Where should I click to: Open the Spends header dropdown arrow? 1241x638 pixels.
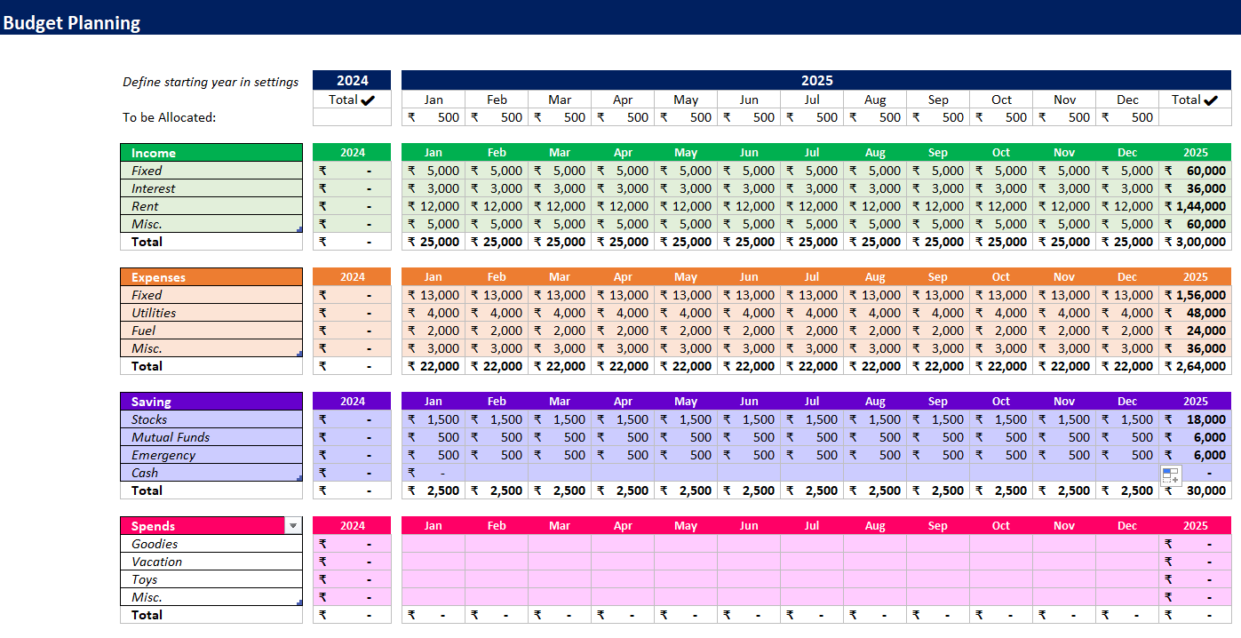tap(293, 525)
